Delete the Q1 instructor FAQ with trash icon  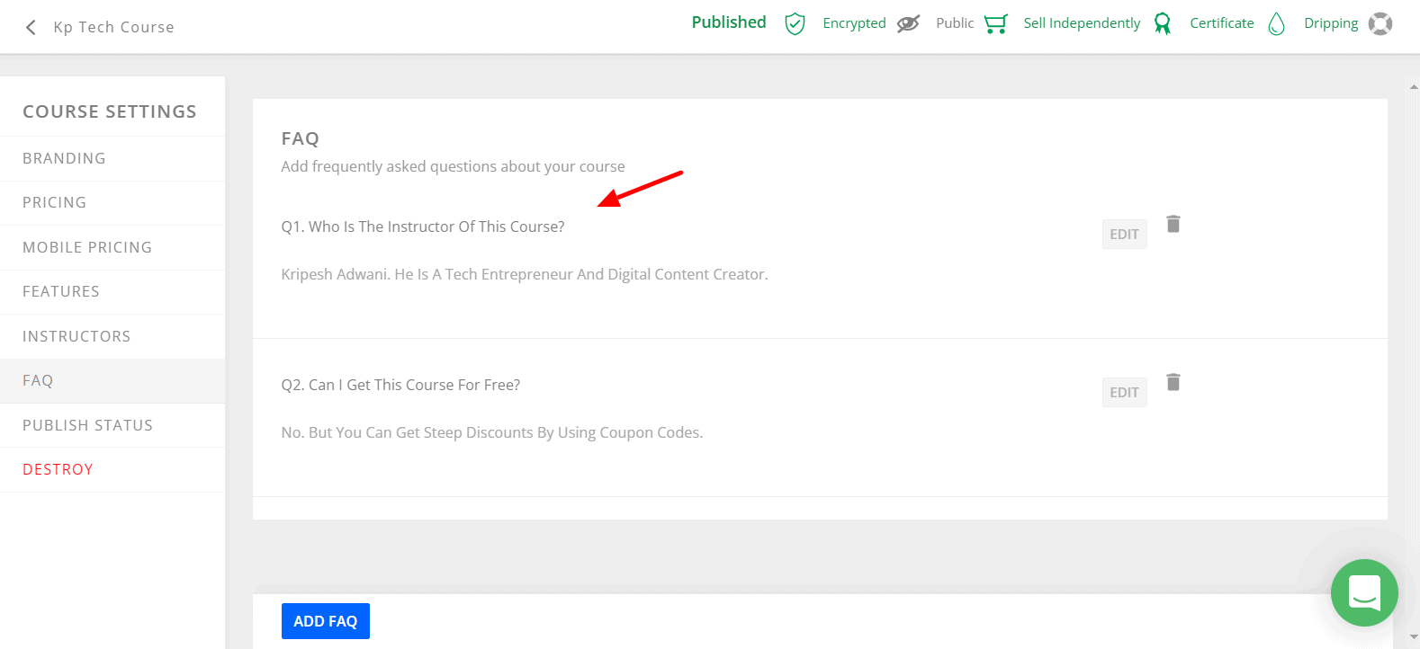[1173, 224]
